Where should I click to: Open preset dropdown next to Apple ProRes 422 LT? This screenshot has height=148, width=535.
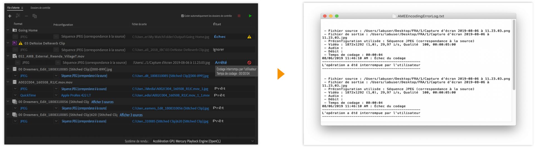[x=56, y=95]
